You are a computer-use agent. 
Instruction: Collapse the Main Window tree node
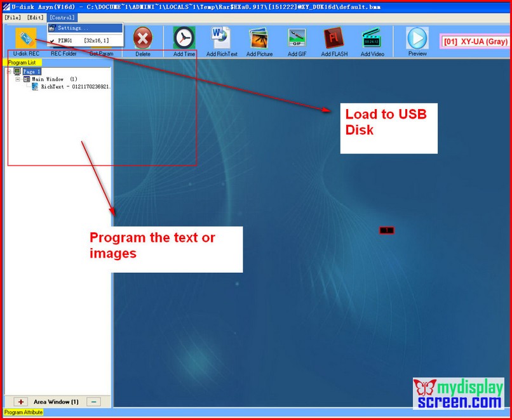18,79
